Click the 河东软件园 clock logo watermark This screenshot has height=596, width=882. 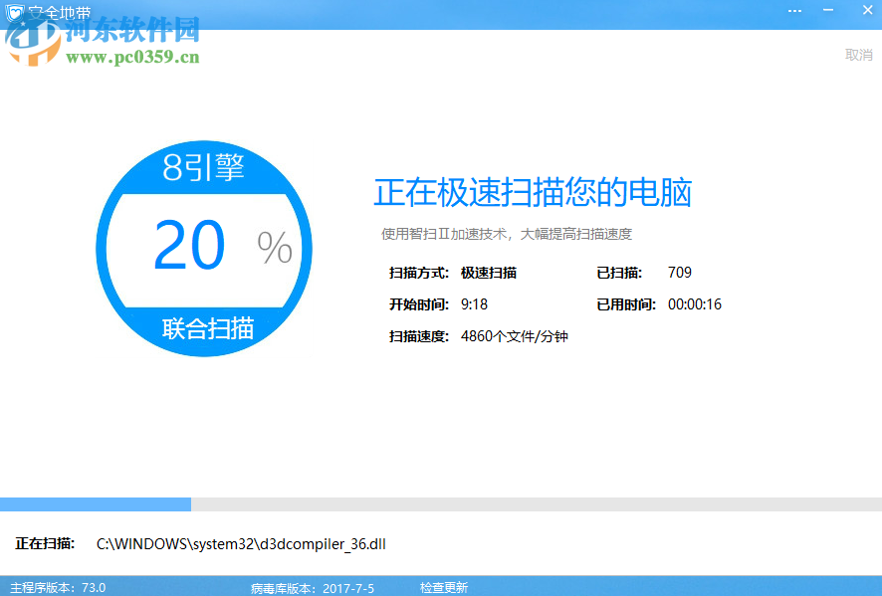[x=34, y=45]
